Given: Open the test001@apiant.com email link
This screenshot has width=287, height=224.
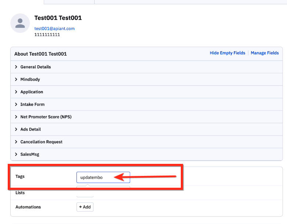Looking at the screenshot, I should (54, 29).
